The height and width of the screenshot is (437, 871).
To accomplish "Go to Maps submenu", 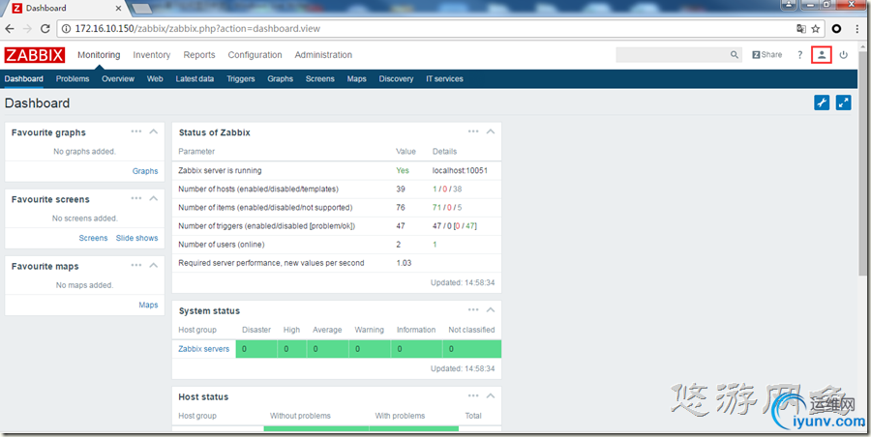I will pyautogui.click(x=356, y=79).
